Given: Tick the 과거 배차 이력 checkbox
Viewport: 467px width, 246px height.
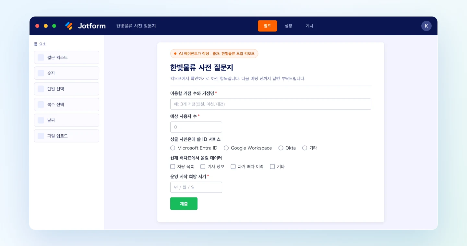Looking at the screenshot, I should 233,167.
